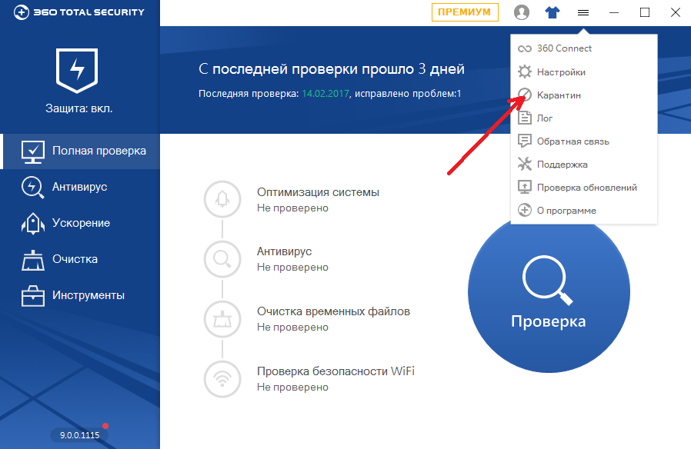691x449 pixels.
Task: Start scan with big Проверка button
Action: pyautogui.click(x=549, y=292)
